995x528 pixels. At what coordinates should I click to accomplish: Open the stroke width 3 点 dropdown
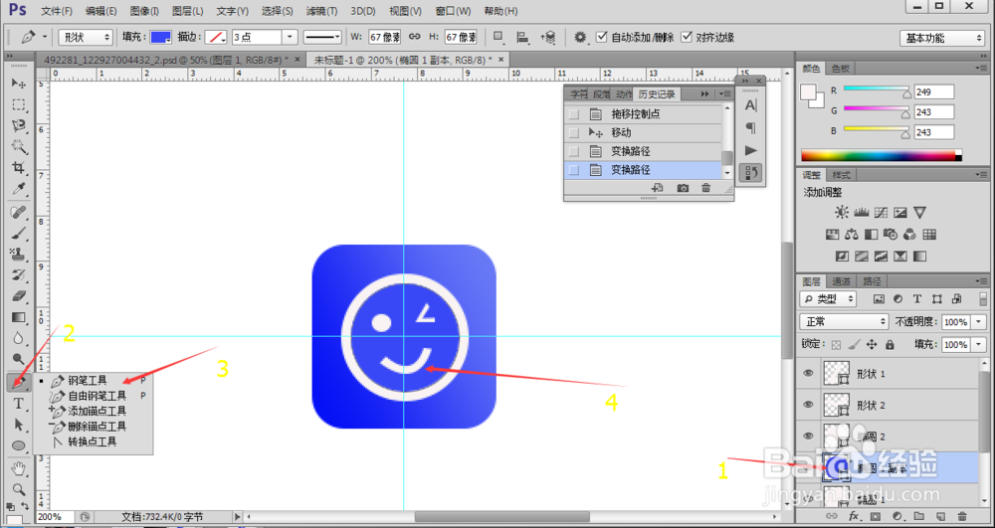click(x=290, y=37)
